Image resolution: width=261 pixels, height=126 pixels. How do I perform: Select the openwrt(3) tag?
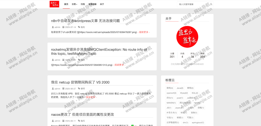click(171, 93)
